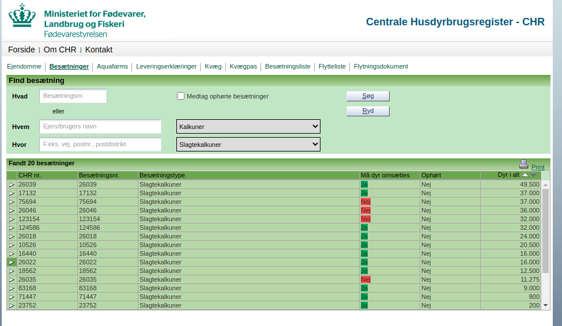This screenshot has width=562, height=326.
Task: Expand row for CHR 17132
Action: click(x=12, y=193)
